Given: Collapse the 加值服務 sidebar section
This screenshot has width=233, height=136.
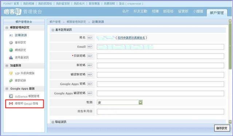Looking at the screenshot, I should (7, 65).
